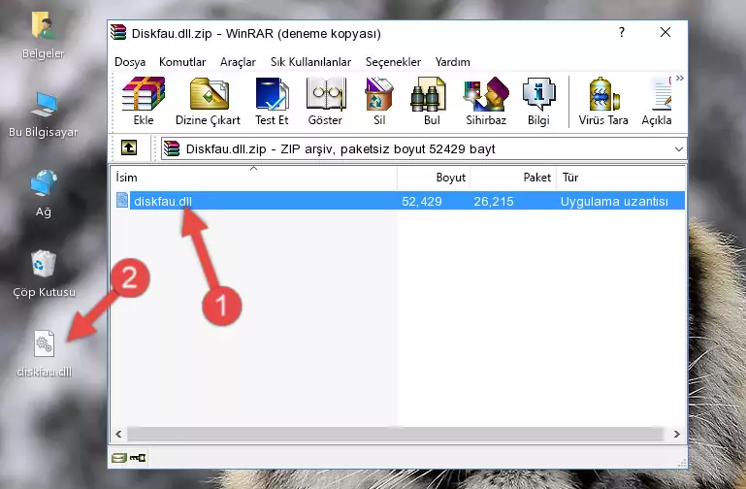Screen dimensions: 746x489
Task: Open the Sık Kullanılanlar menu
Action: point(310,62)
